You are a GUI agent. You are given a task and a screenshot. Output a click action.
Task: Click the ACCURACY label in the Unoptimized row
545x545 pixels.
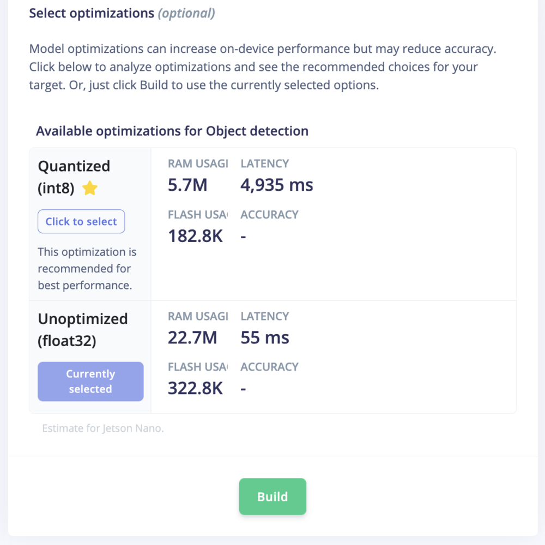pos(269,367)
